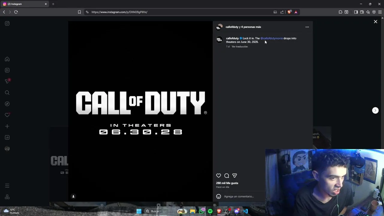Open the callofduty username in the post header

point(232,27)
